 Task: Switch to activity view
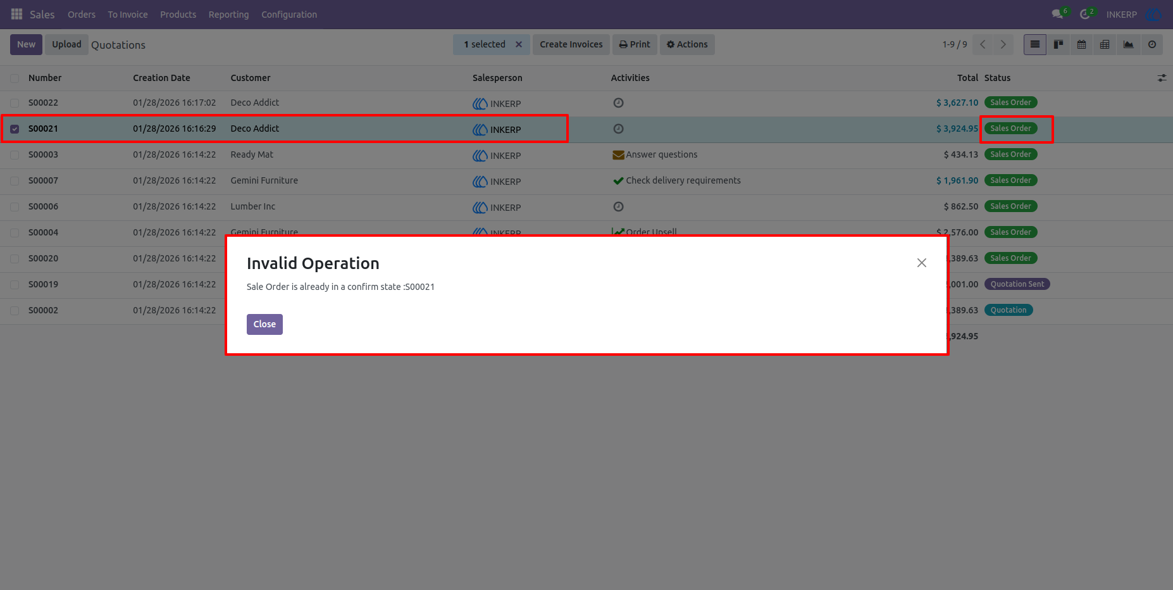coord(1152,44)
